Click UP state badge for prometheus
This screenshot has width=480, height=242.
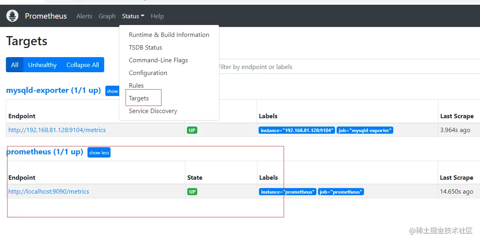click(192, 192)
